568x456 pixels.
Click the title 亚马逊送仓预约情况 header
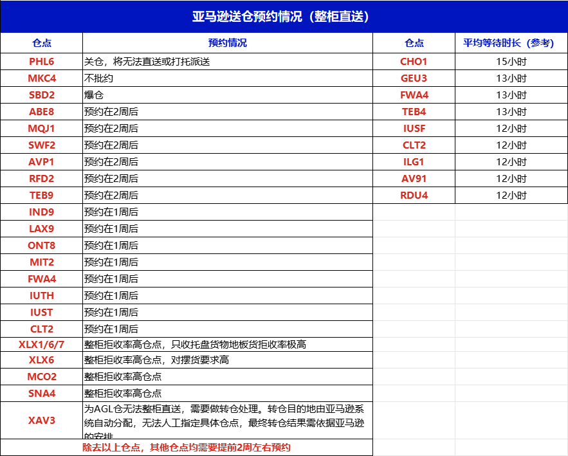coord(284,17)
